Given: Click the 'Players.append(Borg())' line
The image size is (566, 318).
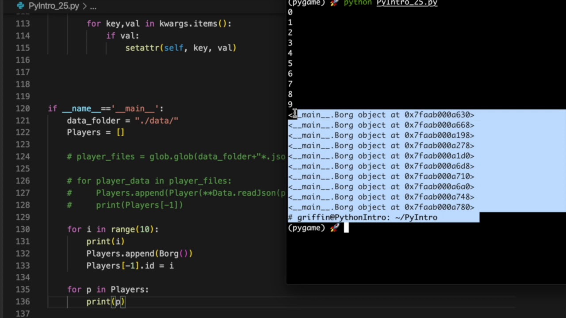Looking at the screenshot, I should pos(139,254).
